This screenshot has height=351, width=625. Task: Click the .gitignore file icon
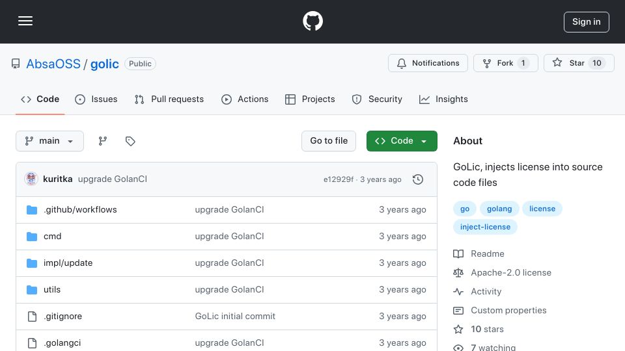(x=33, y=317)
